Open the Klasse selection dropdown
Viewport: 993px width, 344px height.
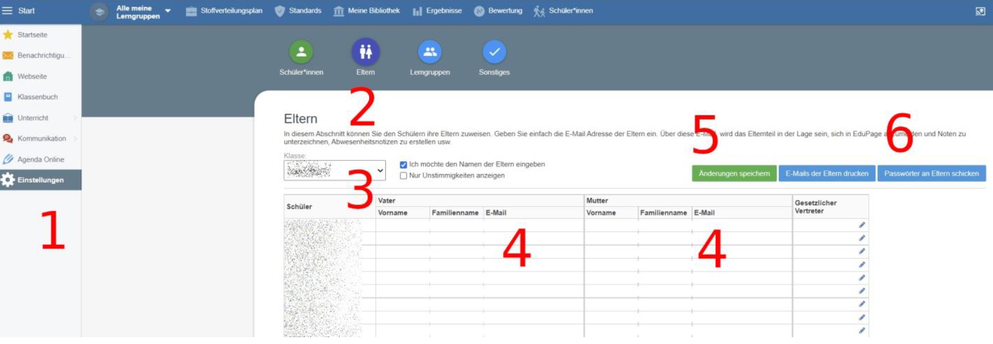click(334, 170)
